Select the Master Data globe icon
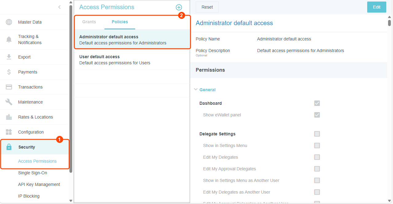The image size is (393, 204). (9, 22)
